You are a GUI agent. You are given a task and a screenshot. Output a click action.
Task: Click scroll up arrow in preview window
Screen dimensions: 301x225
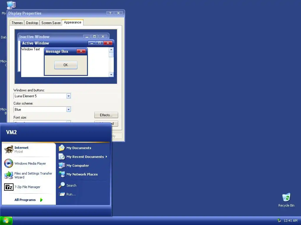click(x=111, y=50)
